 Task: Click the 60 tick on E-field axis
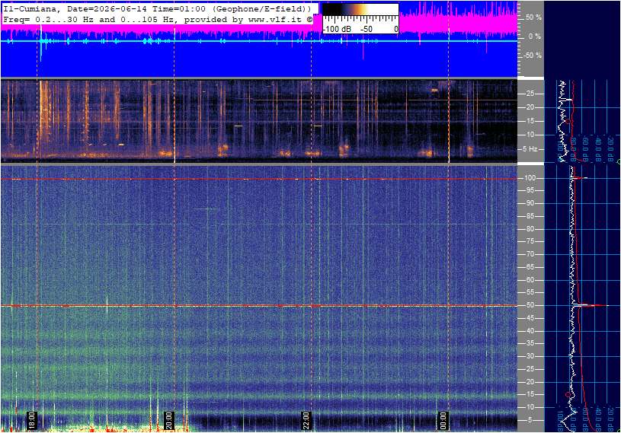coord(530,280)
